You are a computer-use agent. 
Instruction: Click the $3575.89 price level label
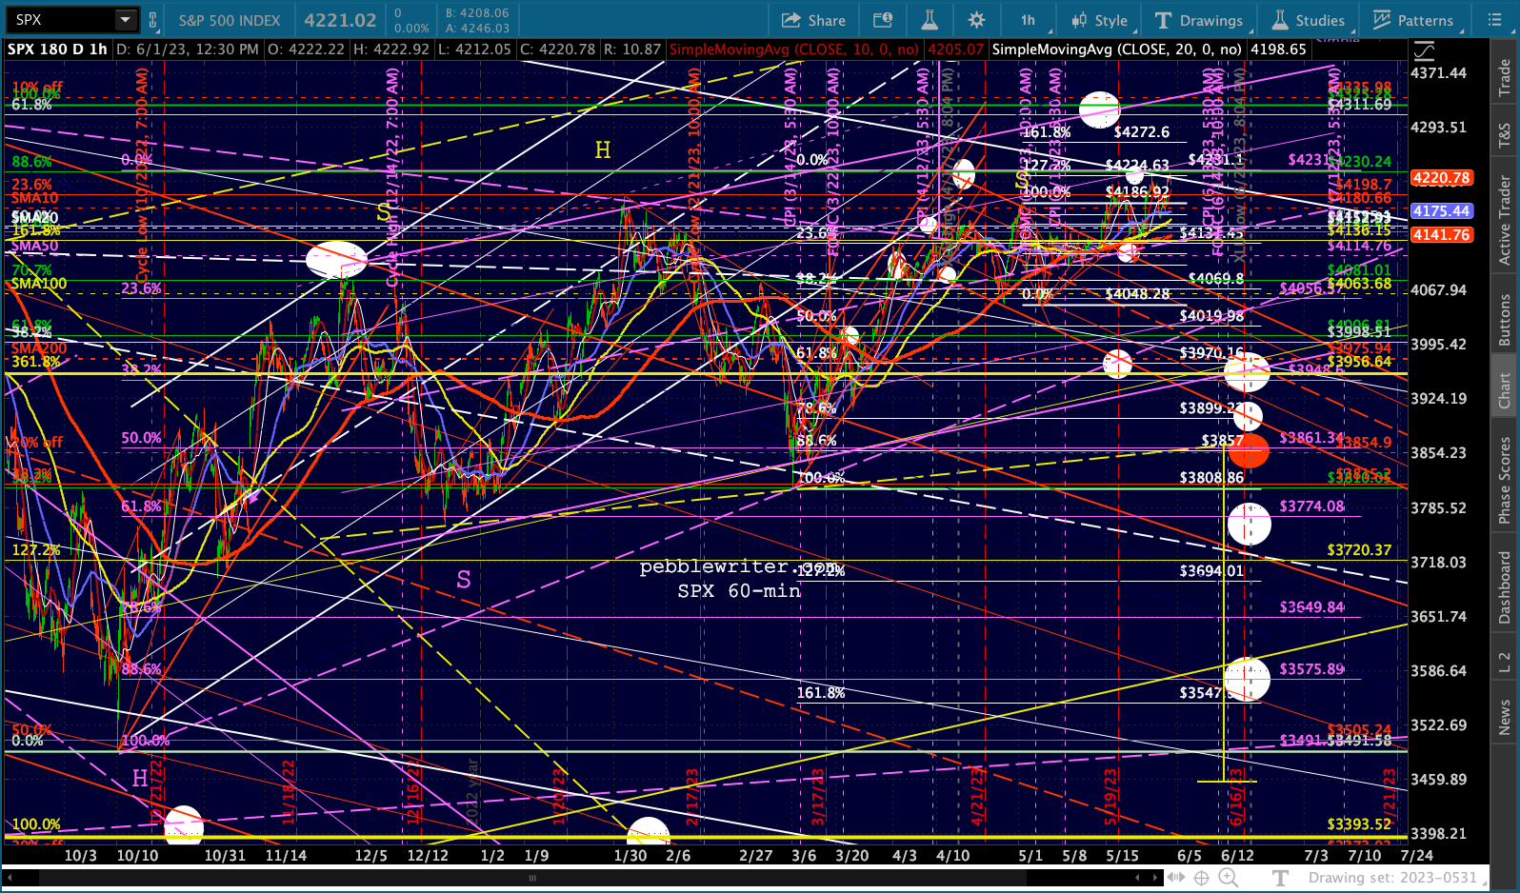tap(1312, 669)
